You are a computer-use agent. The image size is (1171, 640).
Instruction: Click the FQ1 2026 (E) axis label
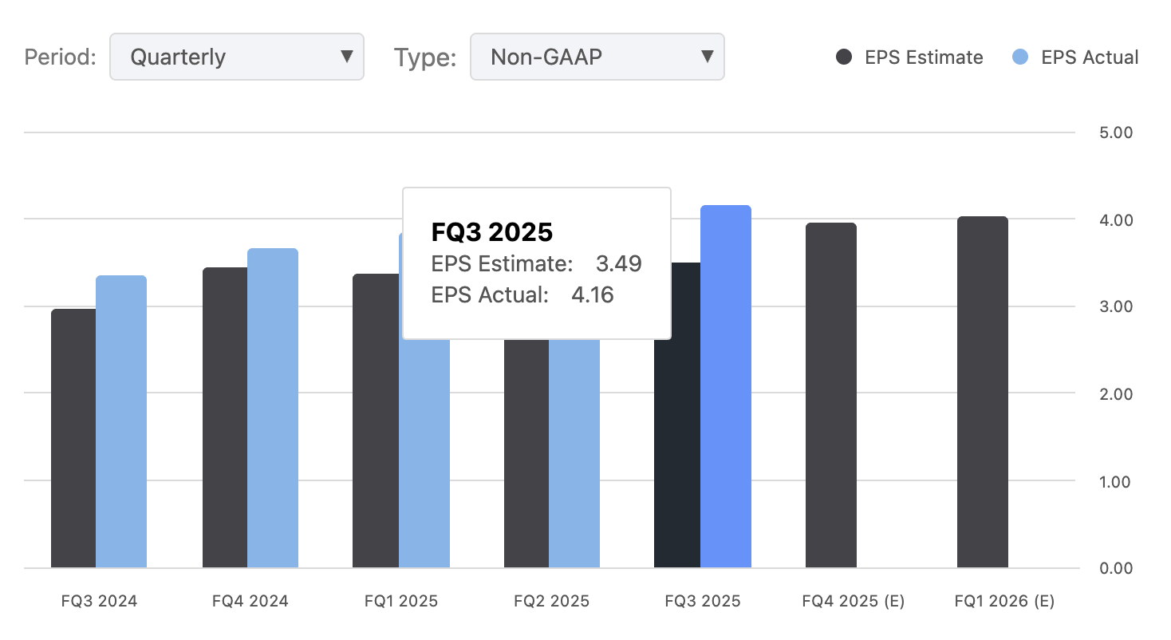point(1004,600)
